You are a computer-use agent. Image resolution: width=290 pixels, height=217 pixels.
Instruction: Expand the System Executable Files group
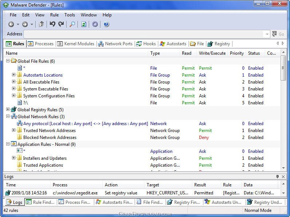13,89
